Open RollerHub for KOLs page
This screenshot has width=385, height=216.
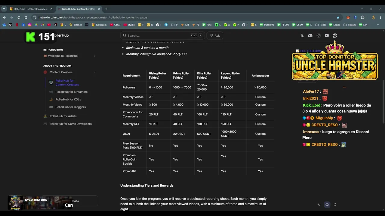[x=68, y=99]
